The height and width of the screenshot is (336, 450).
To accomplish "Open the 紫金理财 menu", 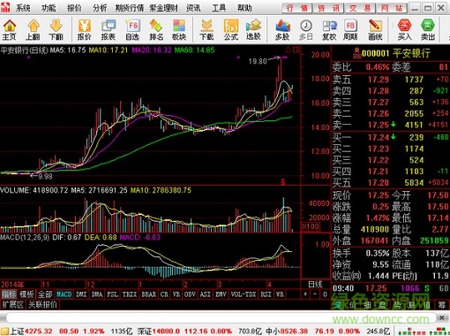I will pos(164,8).
